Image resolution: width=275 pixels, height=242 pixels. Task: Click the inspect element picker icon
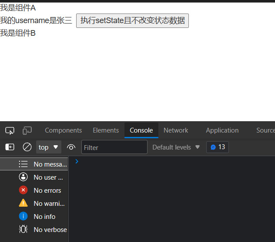[10, 130]
